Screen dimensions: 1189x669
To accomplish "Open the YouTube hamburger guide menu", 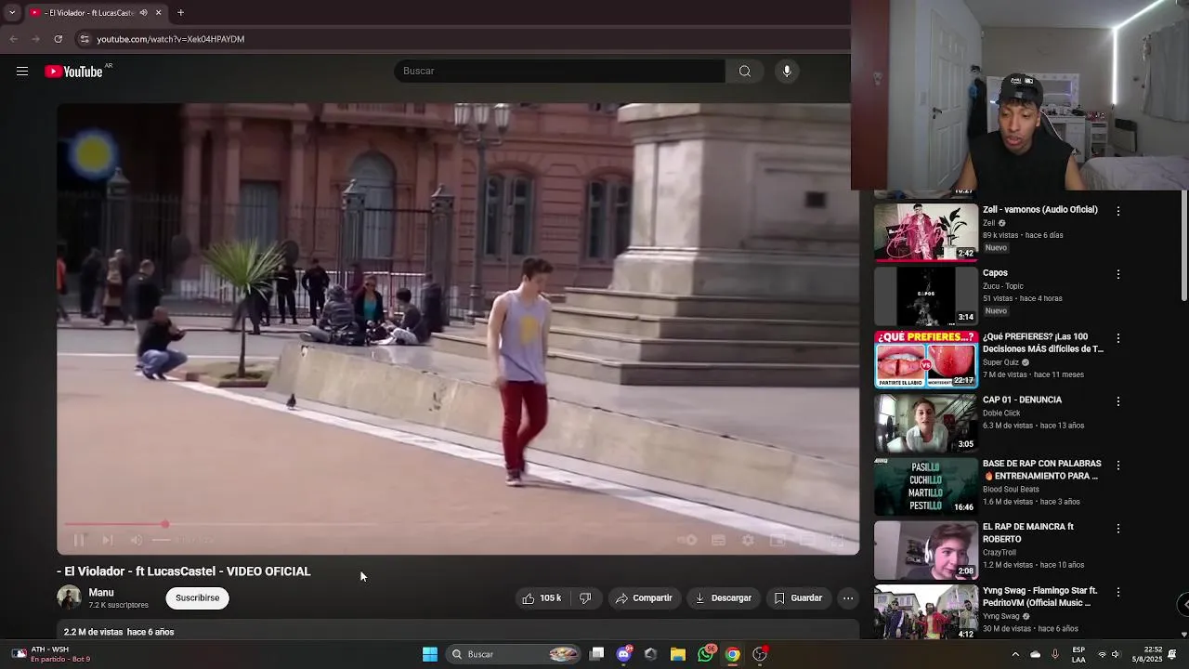I will tap(22, 72).
